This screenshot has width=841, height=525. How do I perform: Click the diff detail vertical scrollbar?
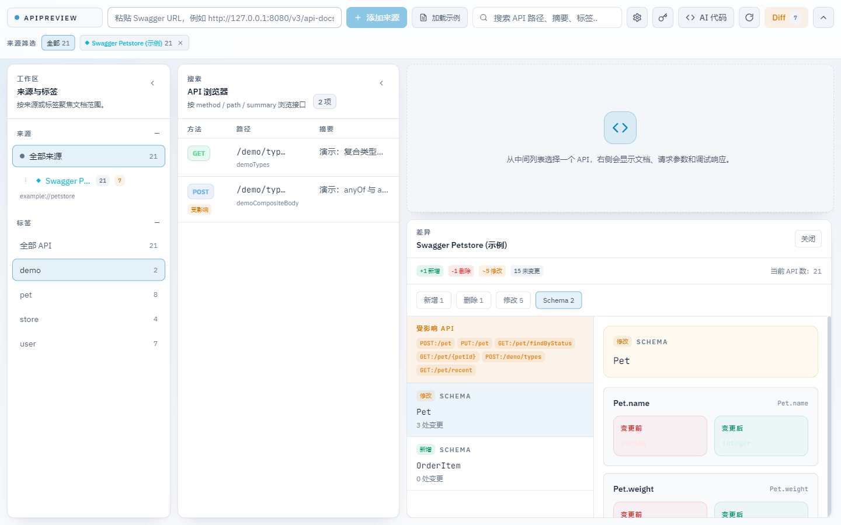click(x=829, y=416)
